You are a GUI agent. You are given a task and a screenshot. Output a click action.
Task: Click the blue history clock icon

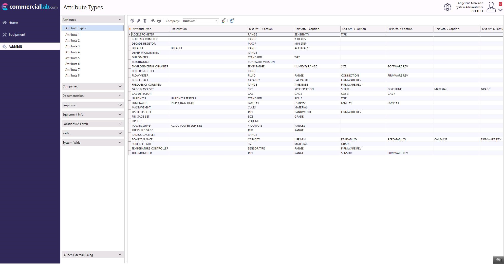(x=232, y=21)
